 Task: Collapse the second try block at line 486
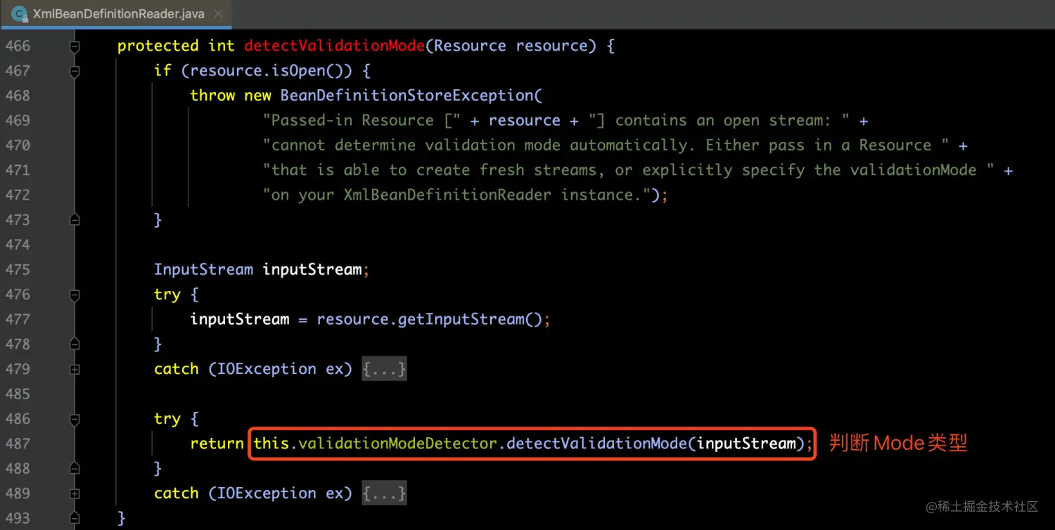[x=75, y=419]
